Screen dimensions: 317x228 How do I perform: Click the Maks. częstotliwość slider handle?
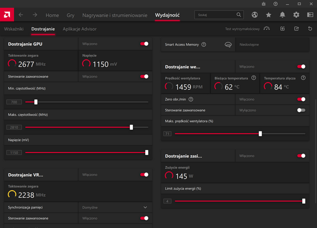132,127
